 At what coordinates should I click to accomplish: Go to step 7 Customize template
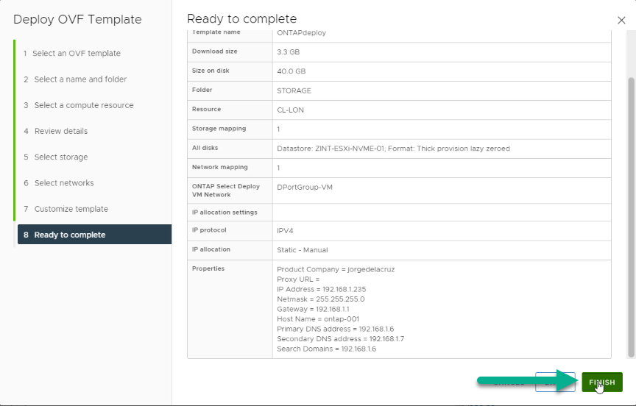click(x=66, y=209)
